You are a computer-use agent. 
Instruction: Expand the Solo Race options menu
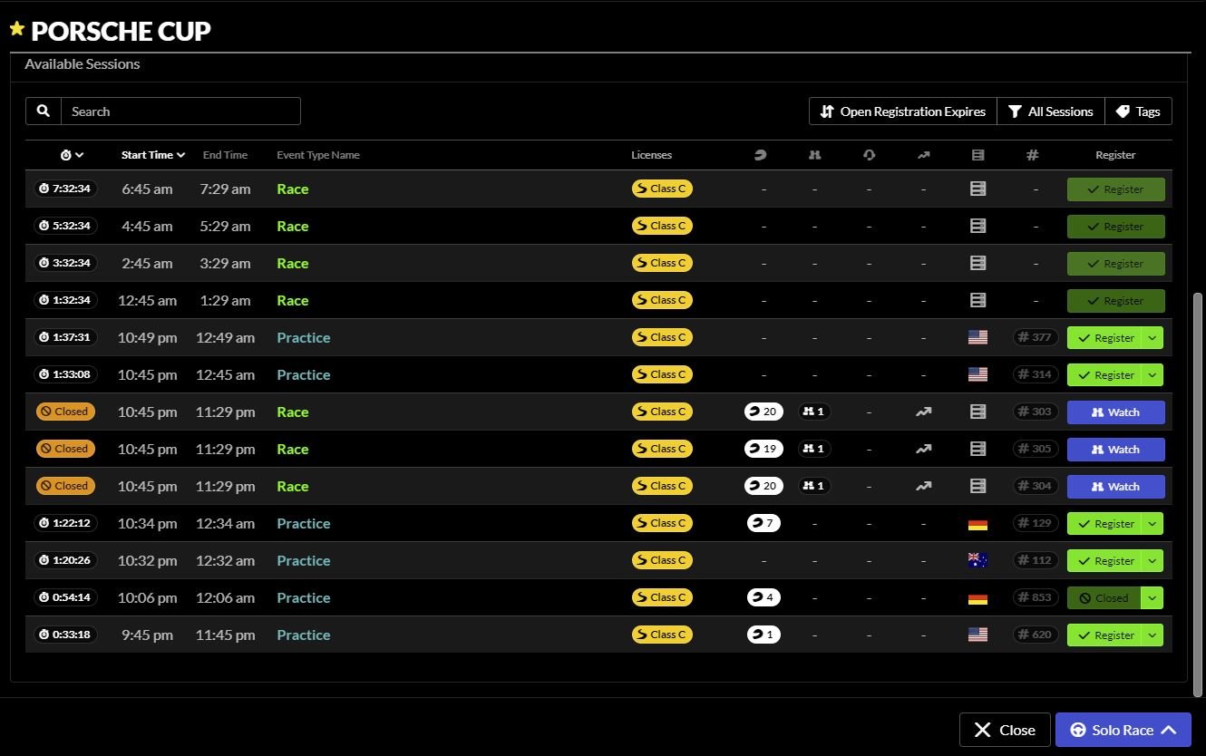click(x=1169, y=730)
